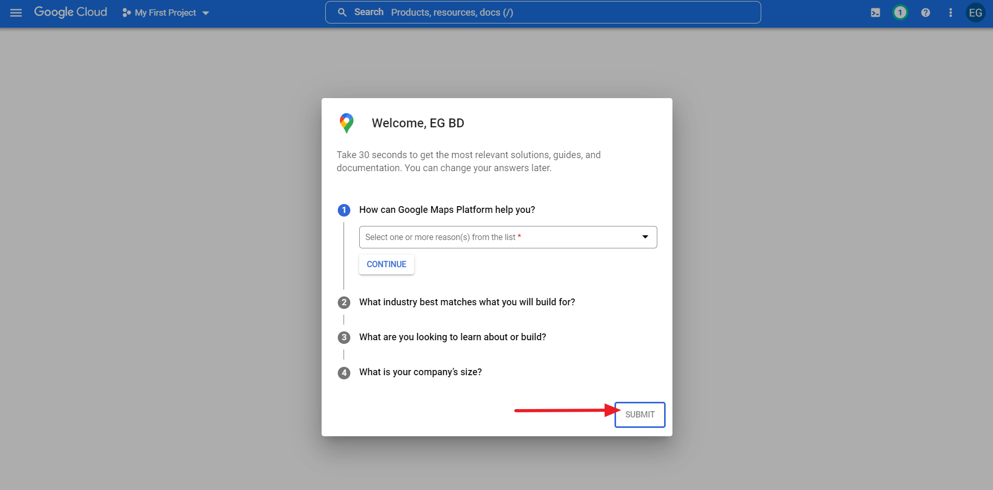This screenshot has width=993, height=490.
Task: Click the CONTINUE button
Action: click(386, 265)
